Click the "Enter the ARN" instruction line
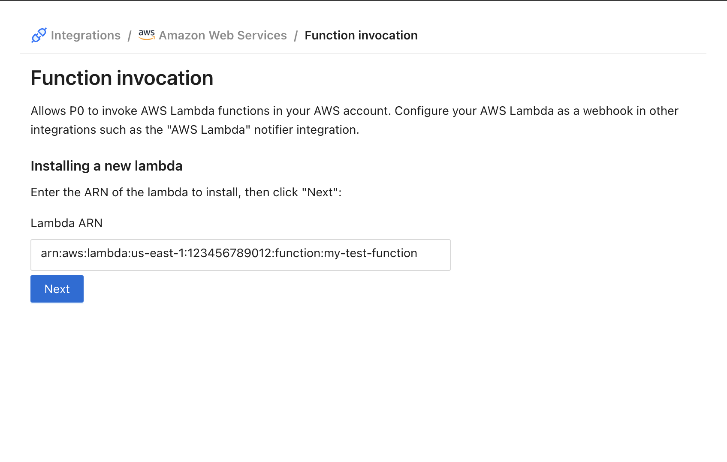 click(x=186, y=192)
